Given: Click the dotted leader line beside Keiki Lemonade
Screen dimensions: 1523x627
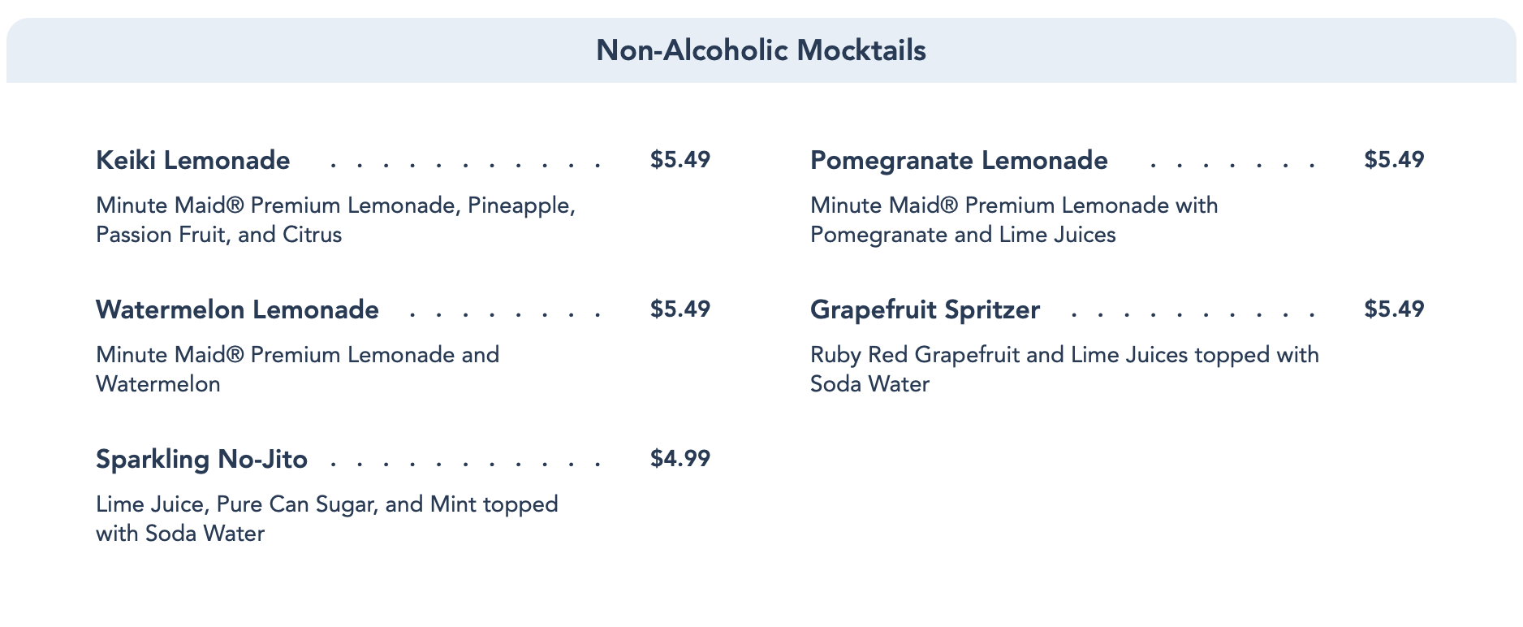Looking at the screenshot, I should click(x=465, y=163).
